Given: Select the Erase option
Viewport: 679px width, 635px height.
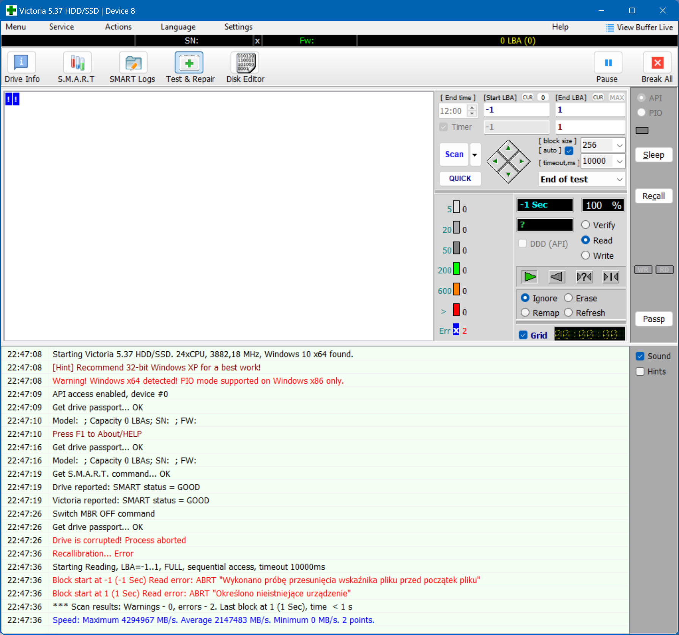Looking at the screenshot, I should 568,298.
